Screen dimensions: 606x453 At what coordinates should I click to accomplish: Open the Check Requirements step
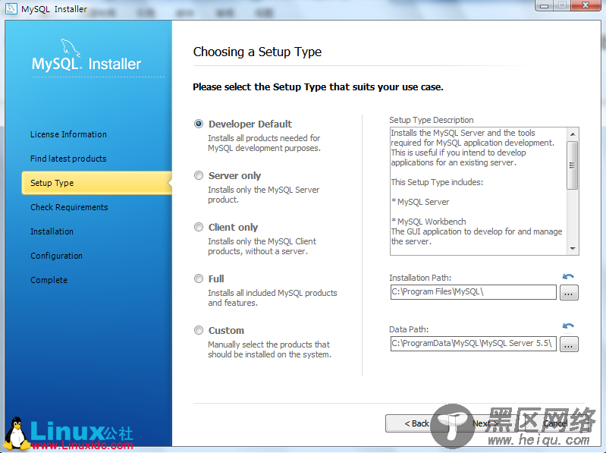click(69, 207)
